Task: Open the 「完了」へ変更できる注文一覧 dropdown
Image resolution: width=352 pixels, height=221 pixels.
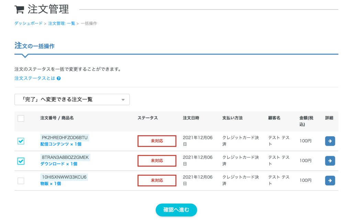Action: [72, 100]
